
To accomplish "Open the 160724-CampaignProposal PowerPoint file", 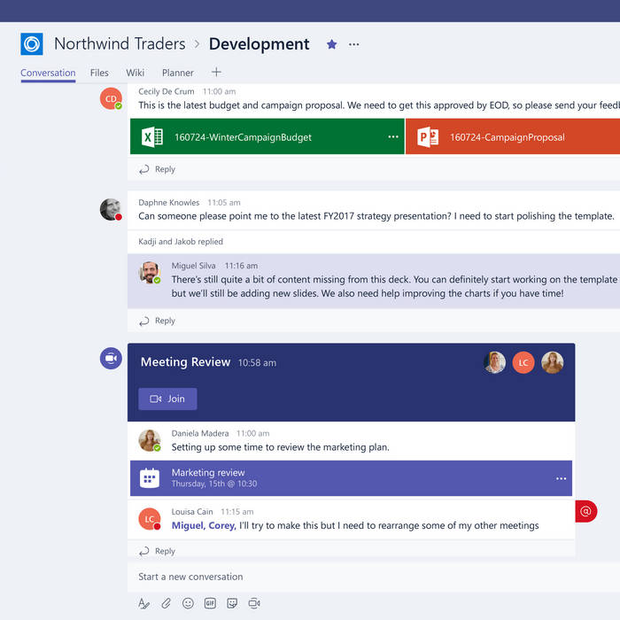I will click(505, 137).
